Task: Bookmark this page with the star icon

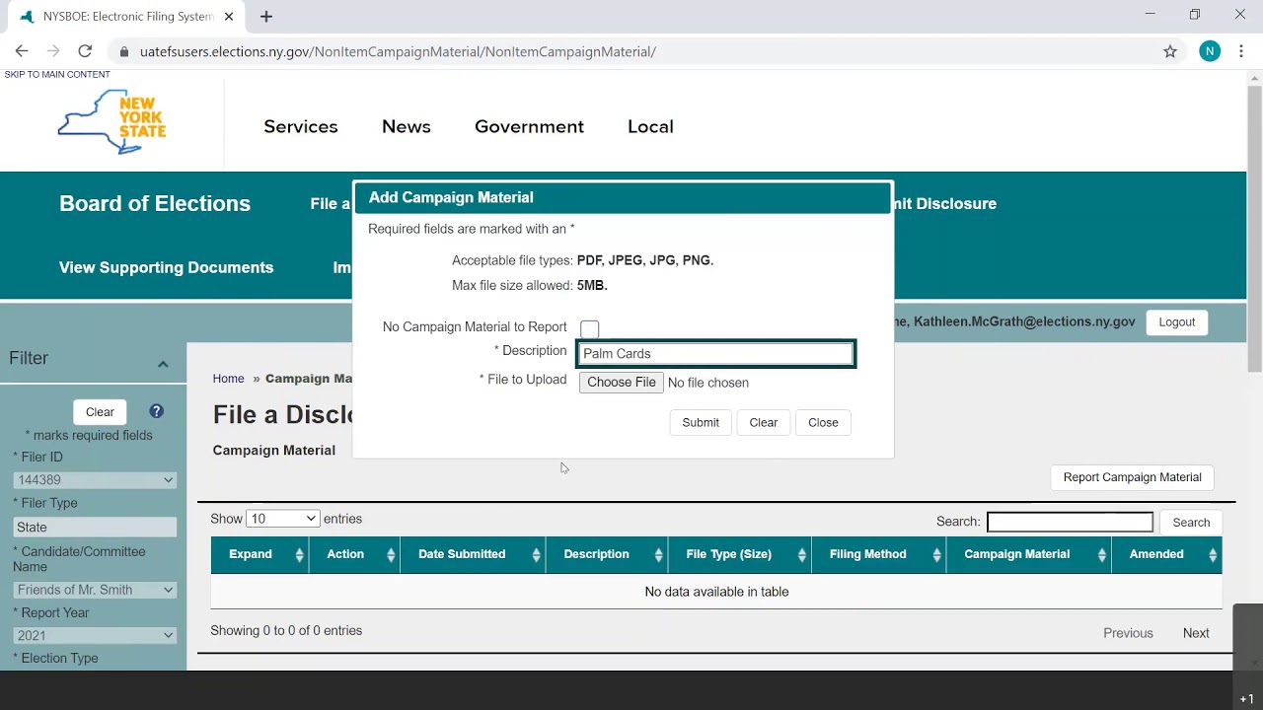Action: coord(1170,51)
